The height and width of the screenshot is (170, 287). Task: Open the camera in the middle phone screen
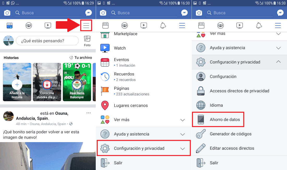coord(103,13)
